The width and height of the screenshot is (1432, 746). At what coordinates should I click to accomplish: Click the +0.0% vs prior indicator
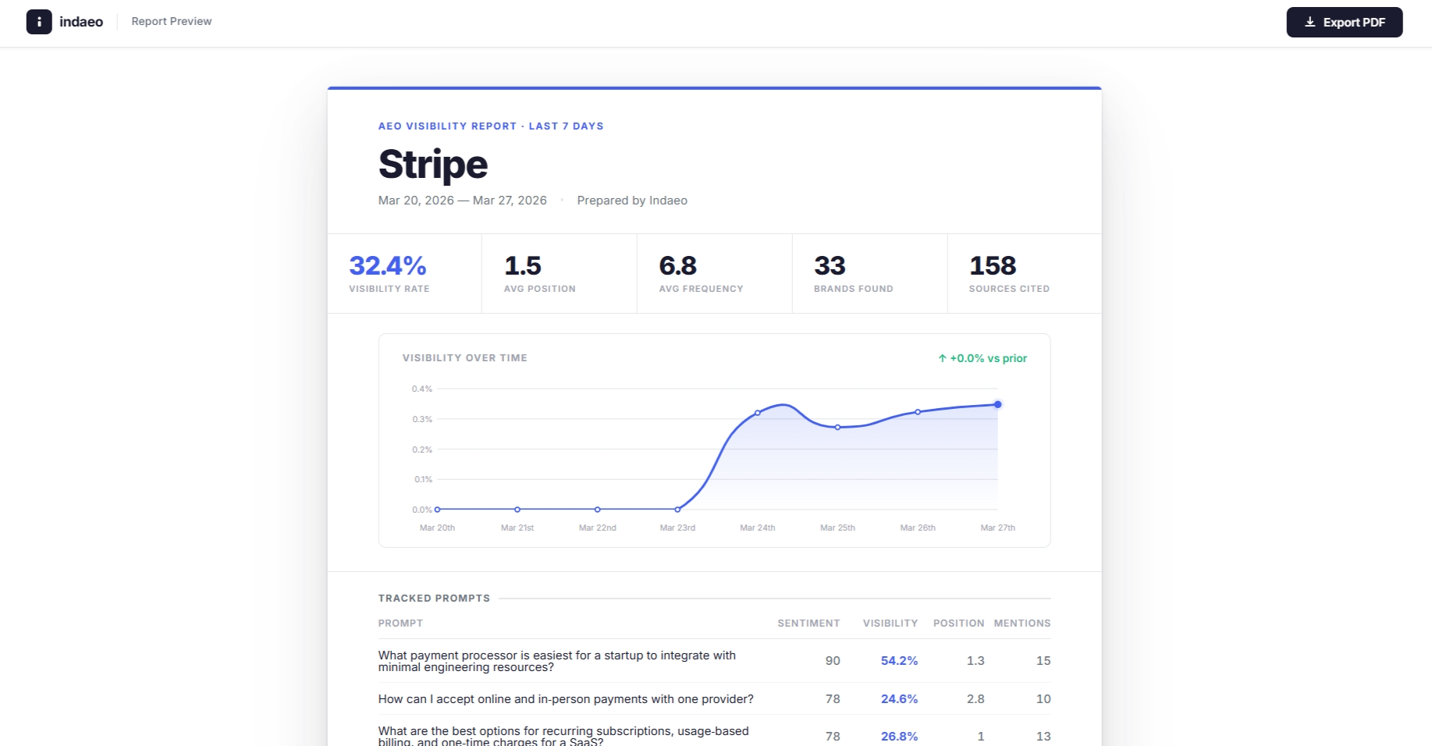[982, 357]
